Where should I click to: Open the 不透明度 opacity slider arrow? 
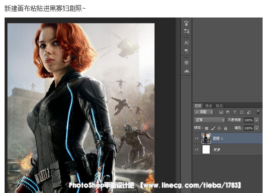pos(257,120)
